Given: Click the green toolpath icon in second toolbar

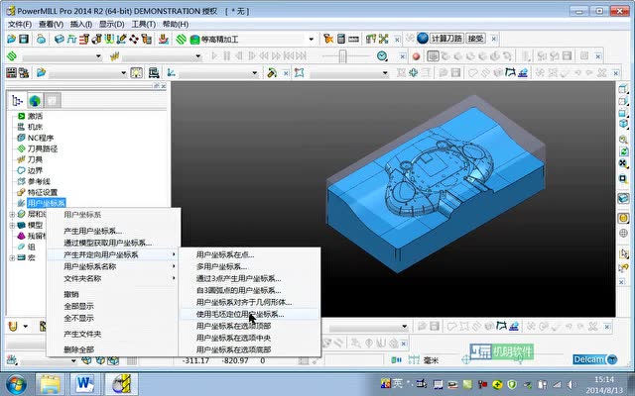Looking at the screenshot, I should (x=12, y=55).
